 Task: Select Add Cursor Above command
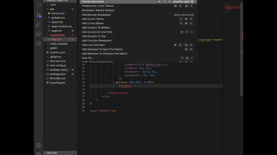(138, 19)
